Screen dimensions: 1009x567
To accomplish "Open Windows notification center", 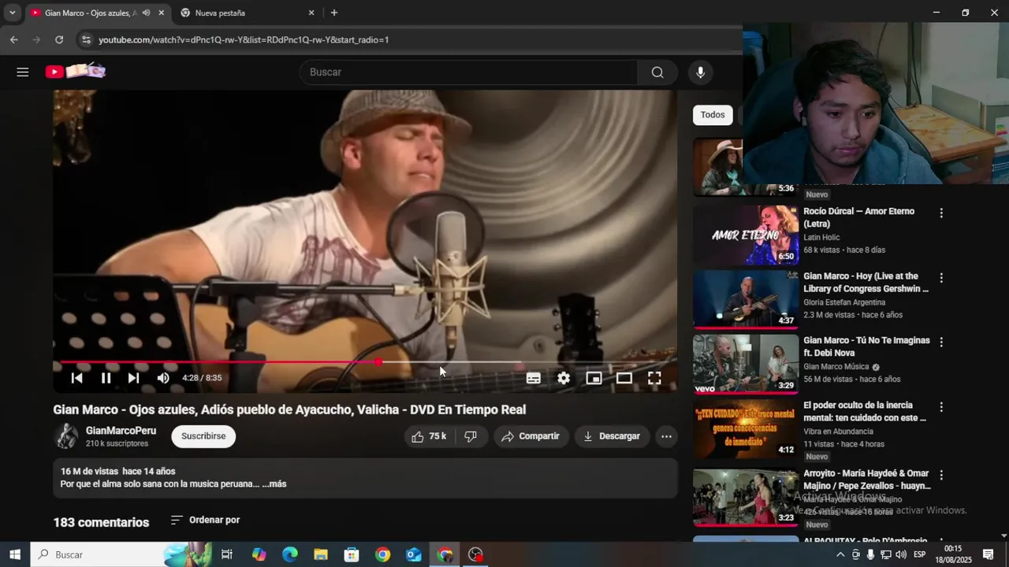I will [x=988, y=554].
